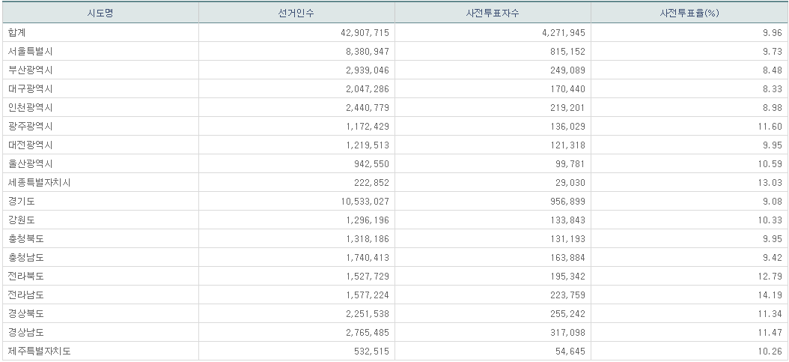Viewport: 789px width, 362px height.
Task: Click 경상남도 early voter count 317,098
Action: (x=566, y=332)
